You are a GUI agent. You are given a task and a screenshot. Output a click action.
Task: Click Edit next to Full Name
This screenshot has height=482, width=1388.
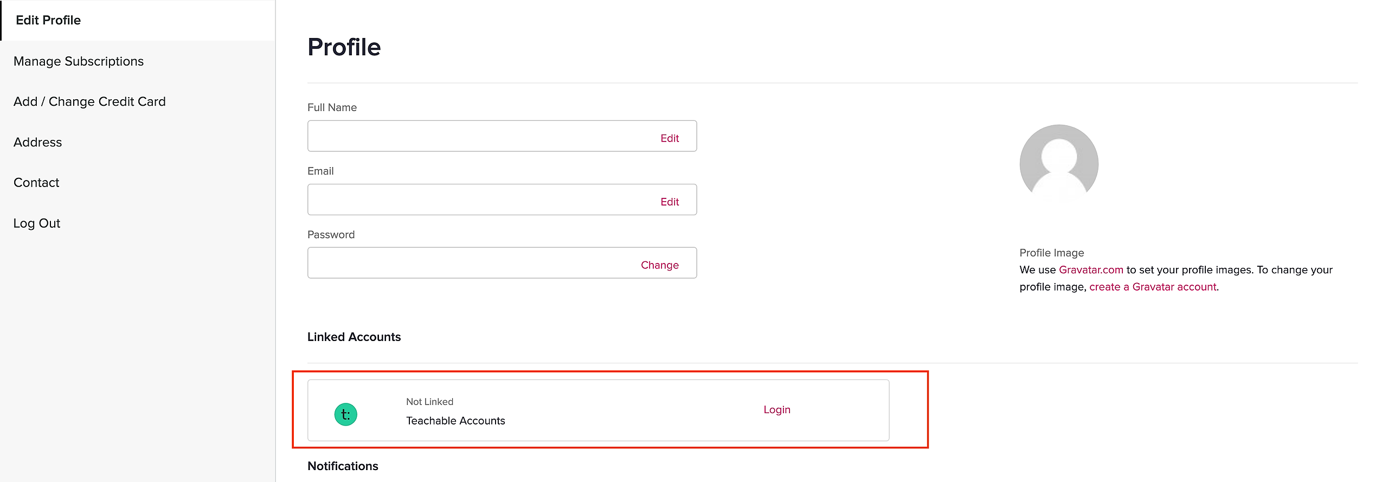tap(670, 138)
